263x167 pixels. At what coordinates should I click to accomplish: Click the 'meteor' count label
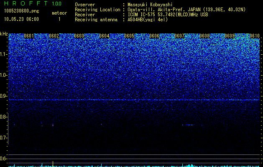(x=59, y=13)
